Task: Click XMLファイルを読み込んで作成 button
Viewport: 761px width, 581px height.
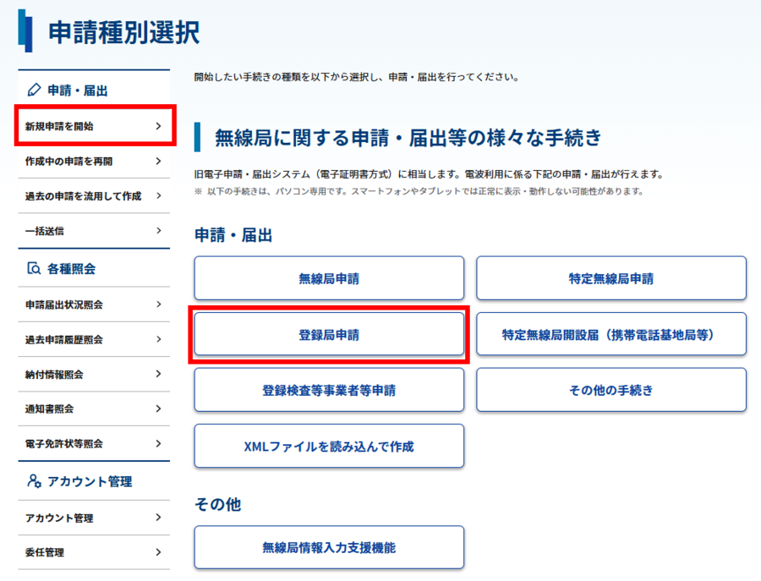Action: (x=329, y=446)
